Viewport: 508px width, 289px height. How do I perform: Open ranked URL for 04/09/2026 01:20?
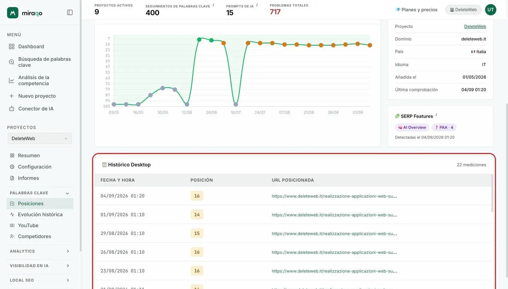[x=334, y=196]
